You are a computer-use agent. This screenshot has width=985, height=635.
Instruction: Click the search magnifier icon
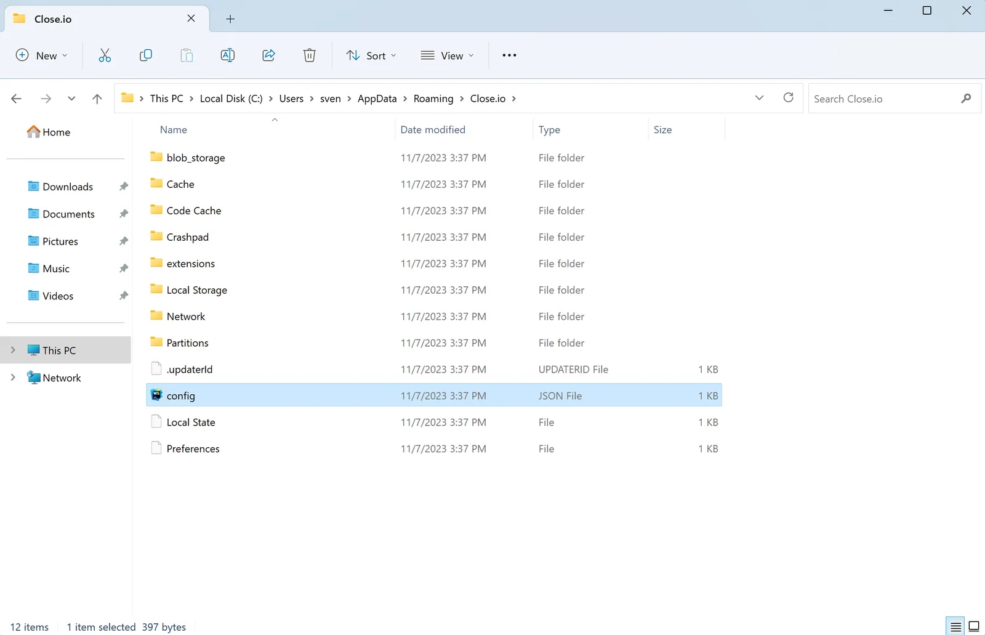click(x=966, y=99)
